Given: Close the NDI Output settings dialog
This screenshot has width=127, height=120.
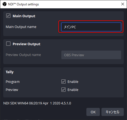Looking at the screenshot, I should (123, 4).
